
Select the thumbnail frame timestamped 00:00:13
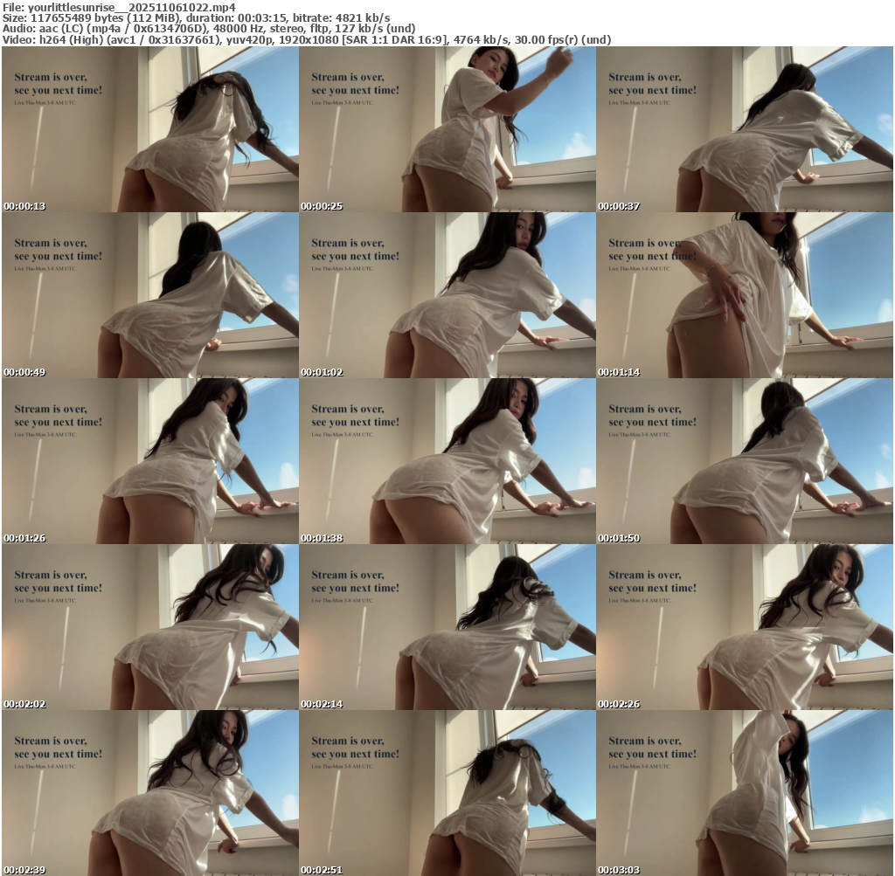pyautogui.click(x=150, y=129)
